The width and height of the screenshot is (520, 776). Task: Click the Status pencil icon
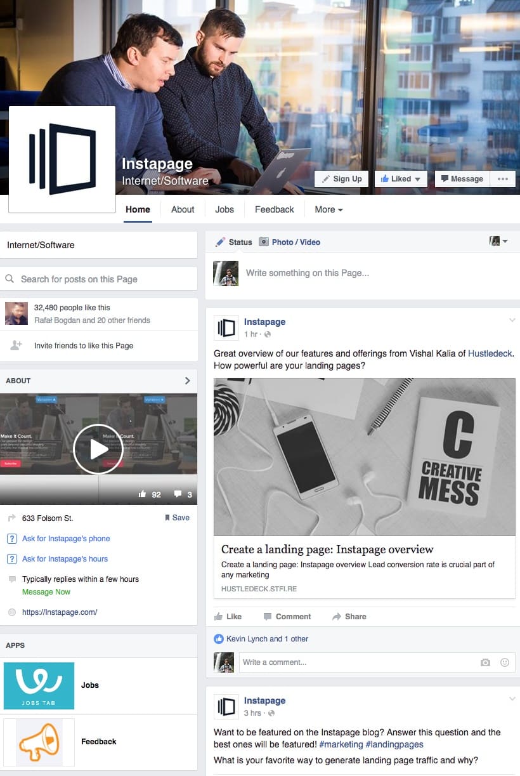click(x=220, y=242)
